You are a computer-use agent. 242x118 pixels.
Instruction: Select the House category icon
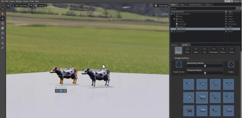pyautogui.click(x=232, y=50)
